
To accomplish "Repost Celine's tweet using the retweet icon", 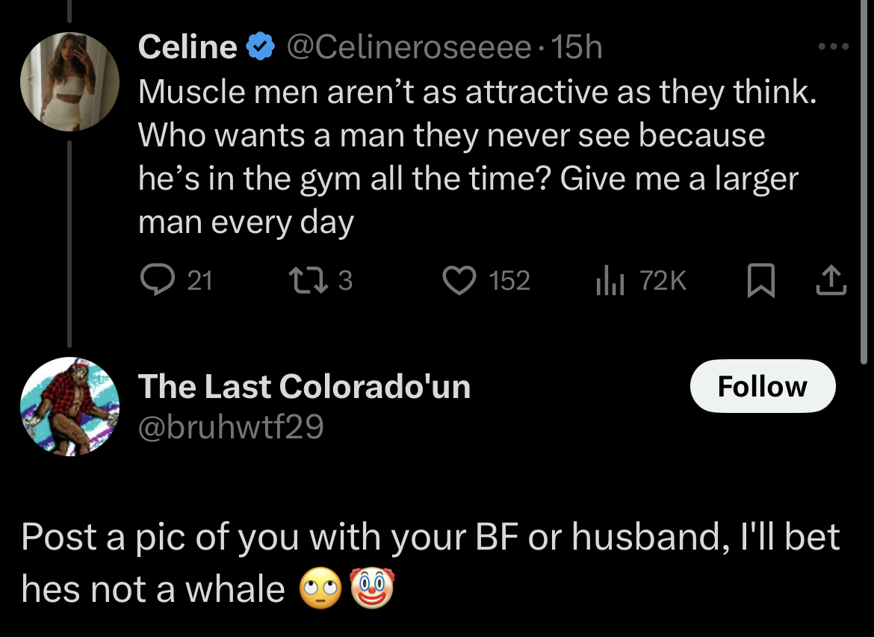I will pos(303,280).
